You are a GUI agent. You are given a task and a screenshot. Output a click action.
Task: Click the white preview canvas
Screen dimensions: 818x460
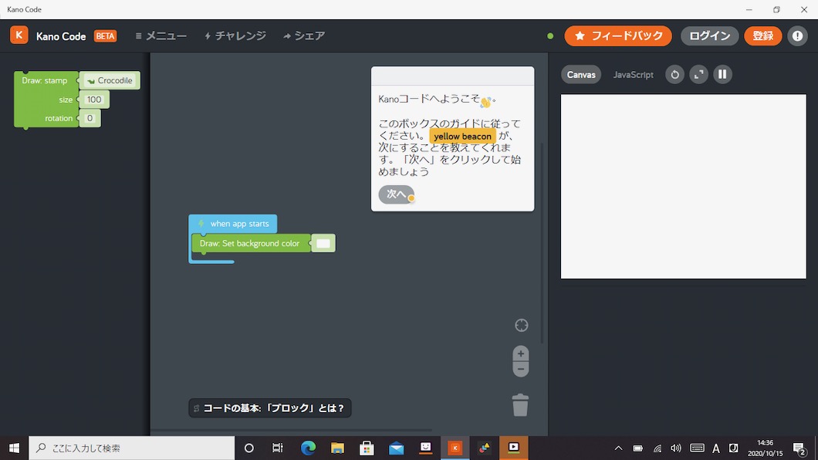684,187
